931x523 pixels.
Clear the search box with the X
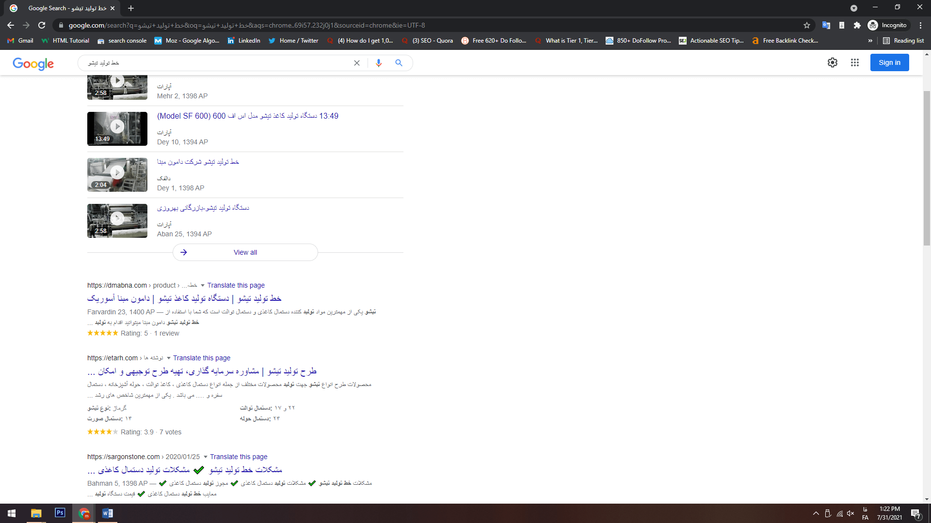(x=357, y=63)
